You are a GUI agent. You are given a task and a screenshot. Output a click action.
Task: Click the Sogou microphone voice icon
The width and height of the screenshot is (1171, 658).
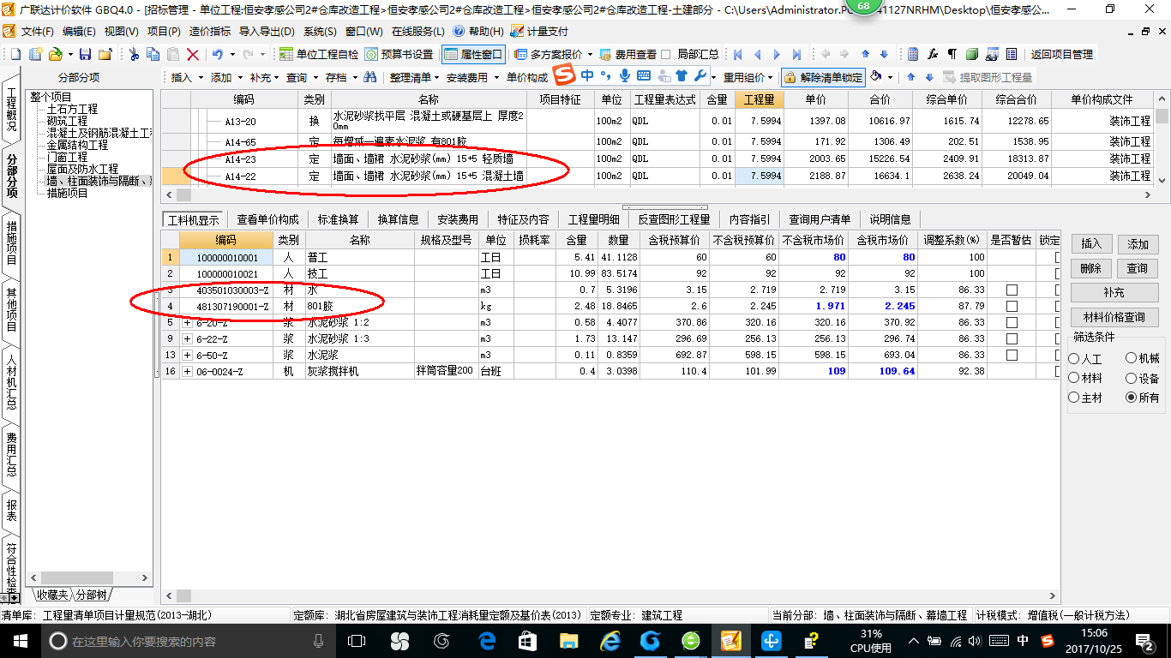tap(625, 75)
